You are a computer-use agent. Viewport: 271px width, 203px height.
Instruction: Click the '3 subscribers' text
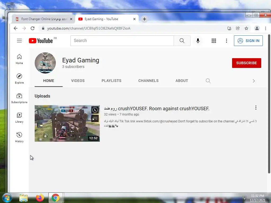coord(73,67)
